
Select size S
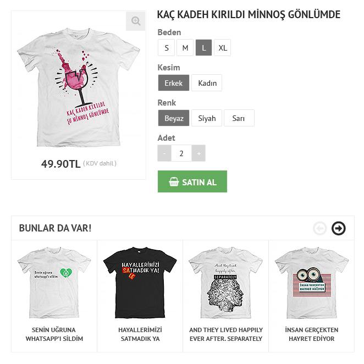[166, 48]
